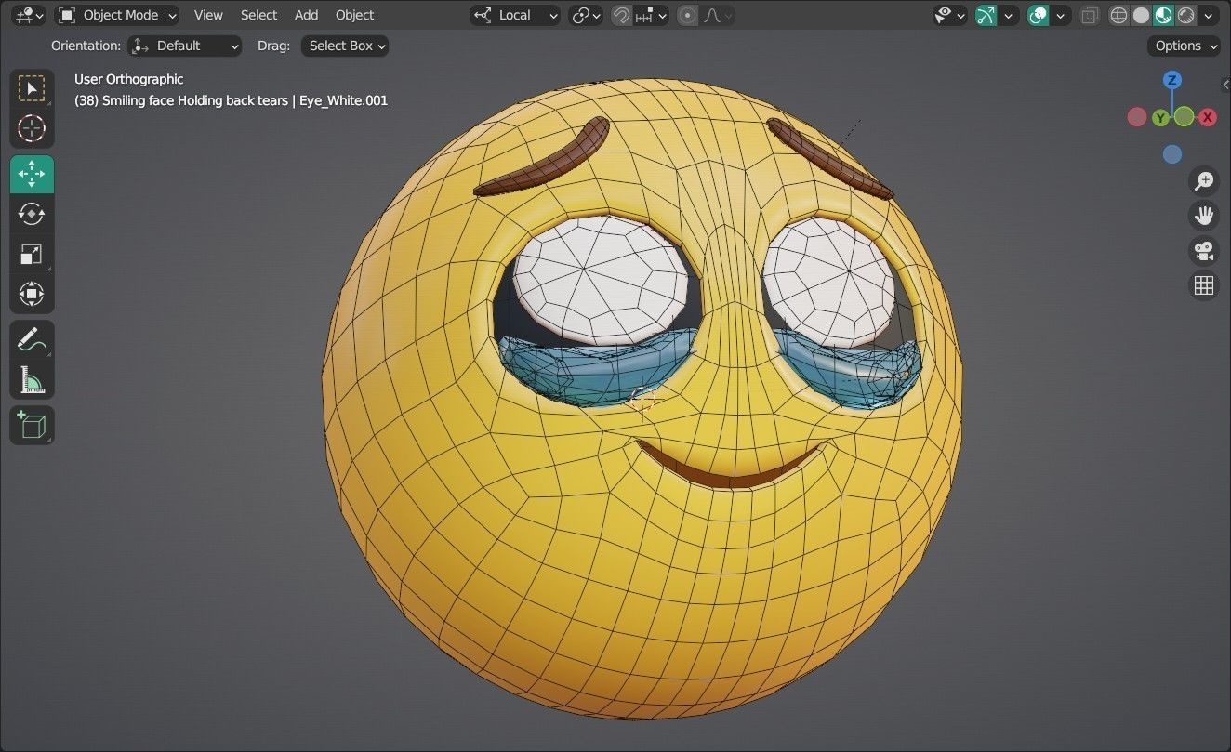This screenshot has height=752, width=1231.
Task: Toggle viewport gizmos display
Action: tap(986, 15)
